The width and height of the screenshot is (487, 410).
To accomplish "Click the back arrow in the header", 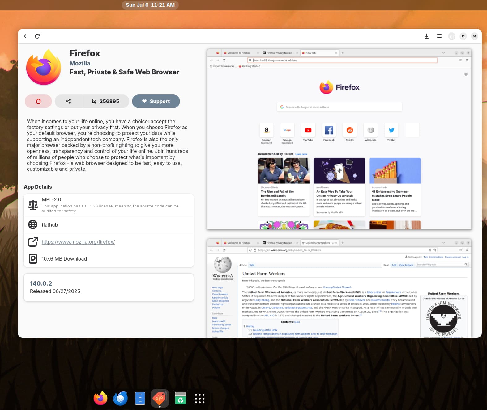I will coord(25,36).
